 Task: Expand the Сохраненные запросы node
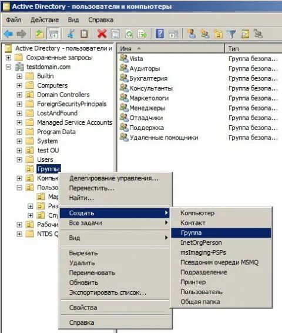(x=8, y=58)
